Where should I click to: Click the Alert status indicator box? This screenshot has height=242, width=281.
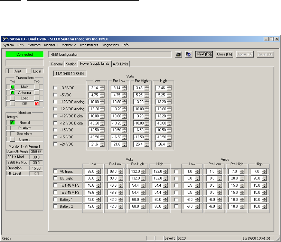[x=11, y=71]
